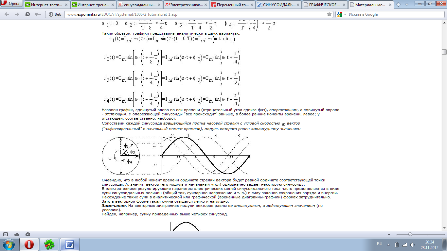Image resolution: width=447 pixels, height=251 pixels.
Task: Click the sinusoid curves graph image
Action: pyautogui.click(x=206, y=154)
